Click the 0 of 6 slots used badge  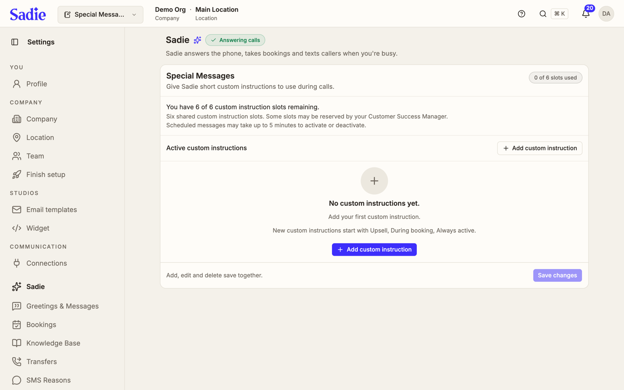click(x=555, y=78)
